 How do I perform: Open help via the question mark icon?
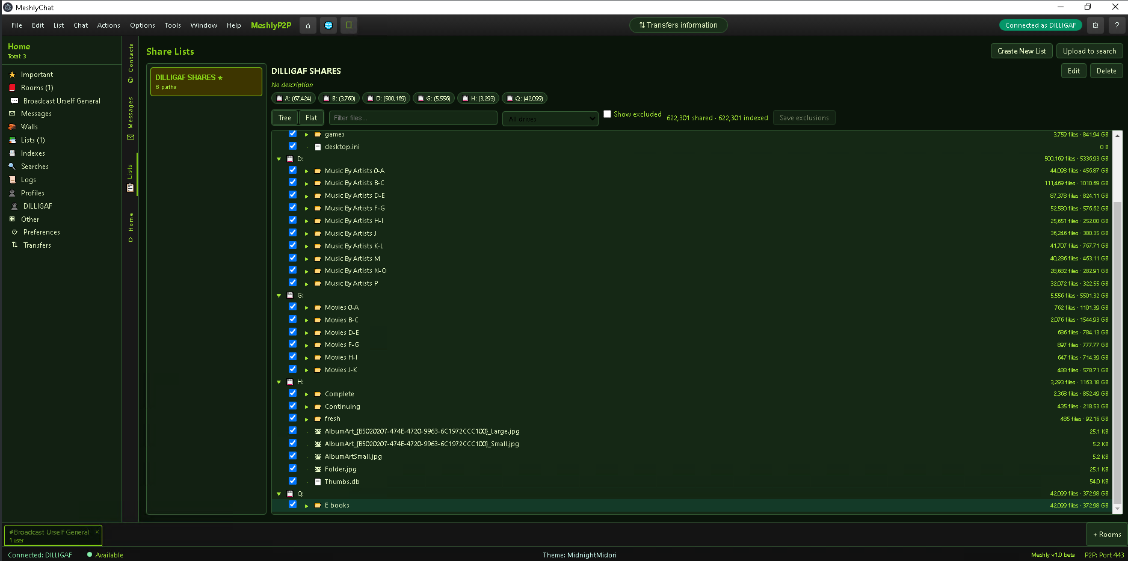[1117, 25]
